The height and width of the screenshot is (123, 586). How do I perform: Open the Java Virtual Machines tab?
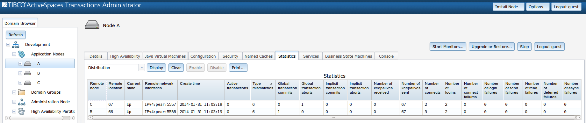(x=165, y=56)
